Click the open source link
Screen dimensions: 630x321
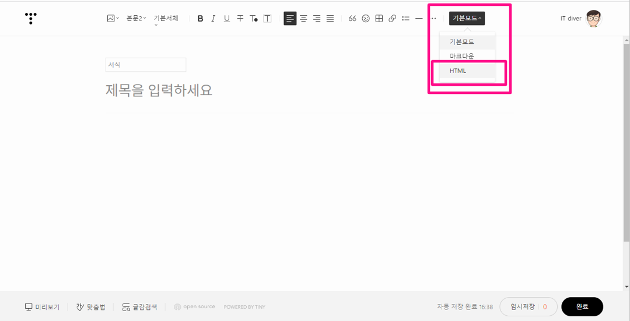(194, 307)
